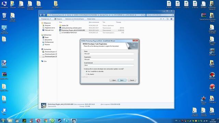Open Локальный диск (C:) in sidebar
The width and height of the screenshot is (219, 123).
click(x=51, y=52)
